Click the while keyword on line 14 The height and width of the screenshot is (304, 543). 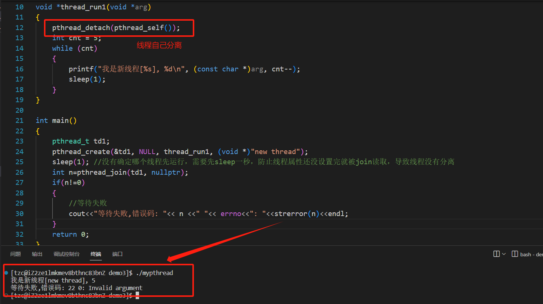pyautogui.click(x=62, y=48)
